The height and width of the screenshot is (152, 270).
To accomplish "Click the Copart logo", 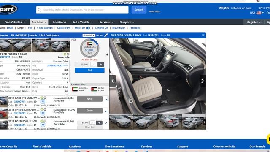I will click(x=8, y=9).
